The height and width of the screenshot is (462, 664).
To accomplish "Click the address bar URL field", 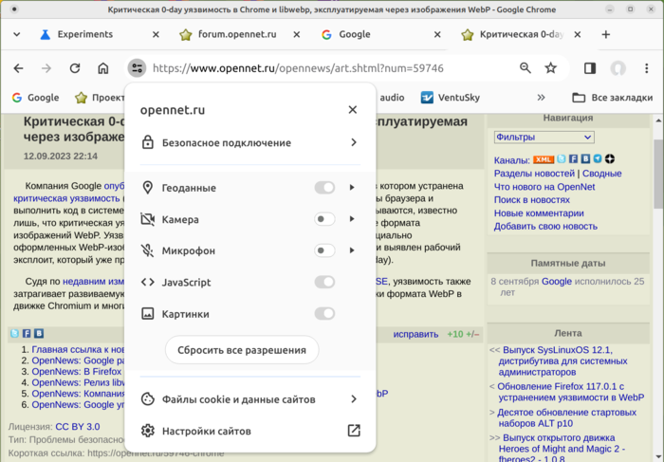I will 298,68.
